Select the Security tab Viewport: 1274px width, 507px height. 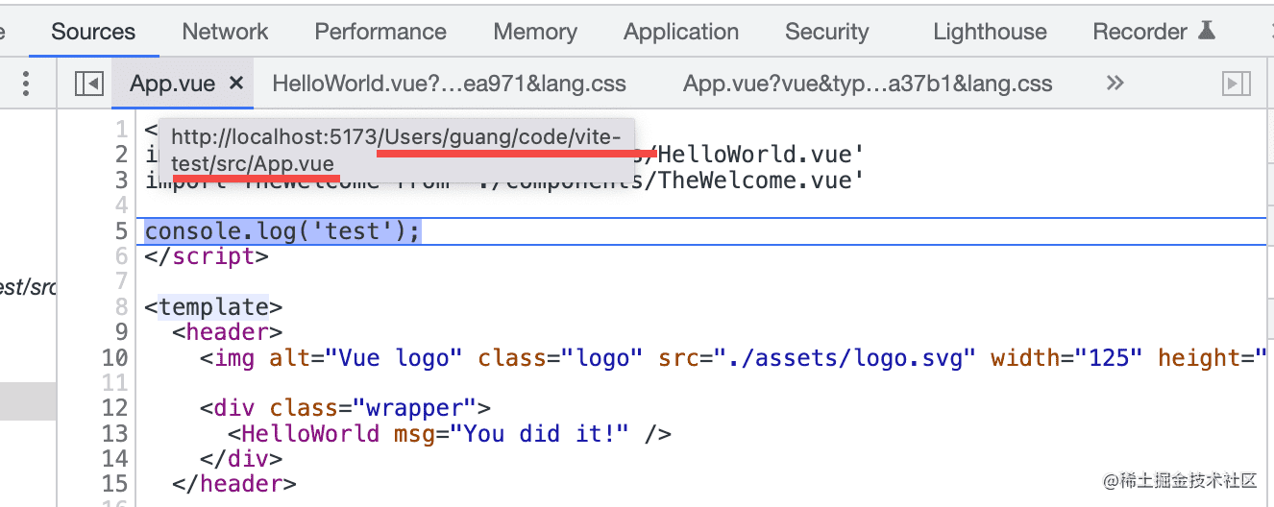(826, 32)
